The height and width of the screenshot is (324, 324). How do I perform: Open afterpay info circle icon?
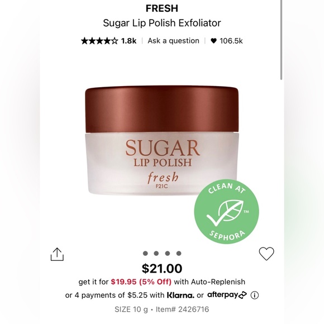(255, 296)
